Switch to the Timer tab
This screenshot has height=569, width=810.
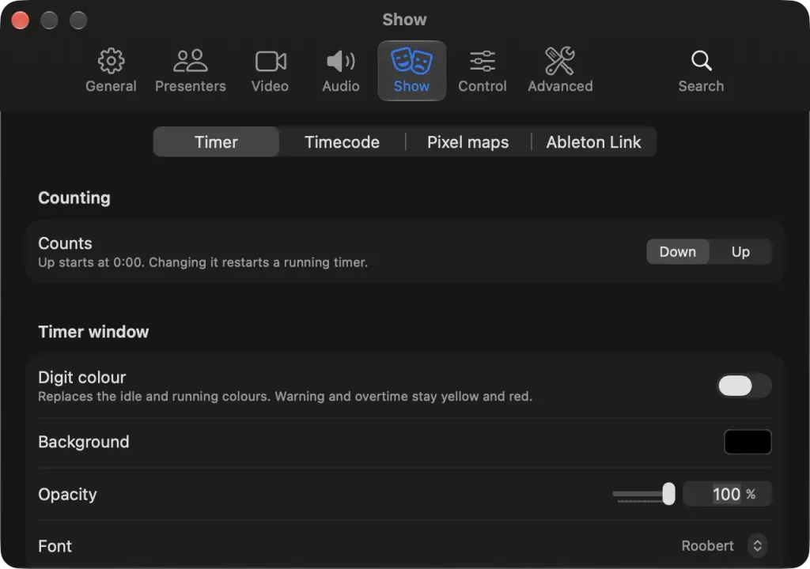[x=216, y=142]
